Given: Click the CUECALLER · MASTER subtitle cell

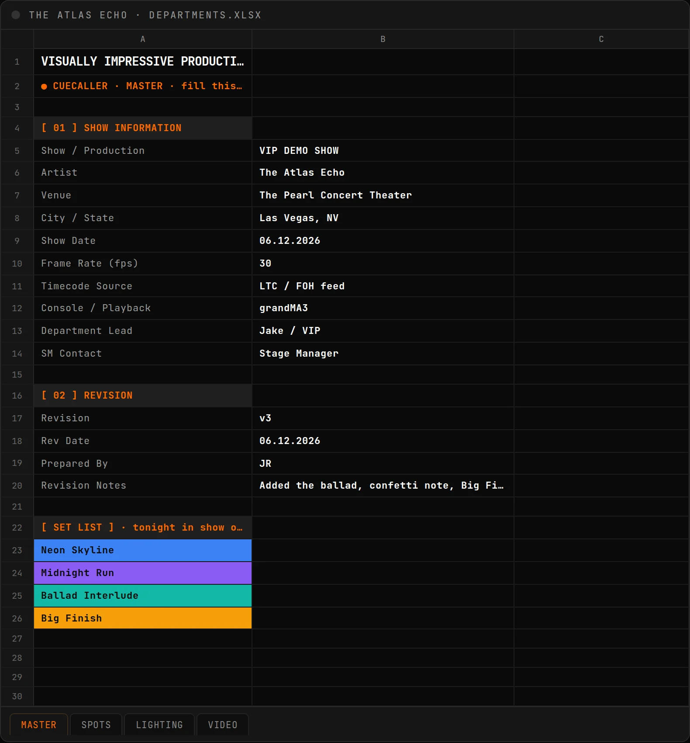Looking at the screenshot, I should click(143, 86).
